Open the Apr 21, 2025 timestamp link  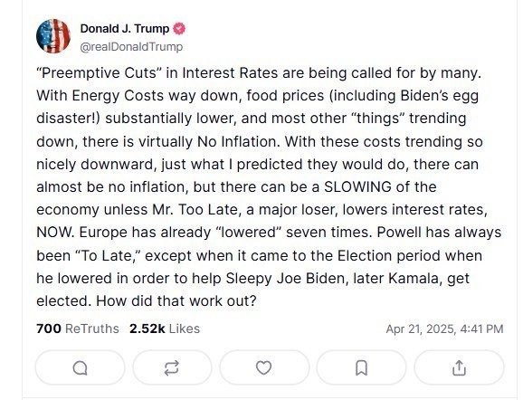point(444,329)
